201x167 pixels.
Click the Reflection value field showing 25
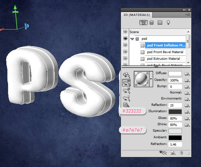click(175, 105)
